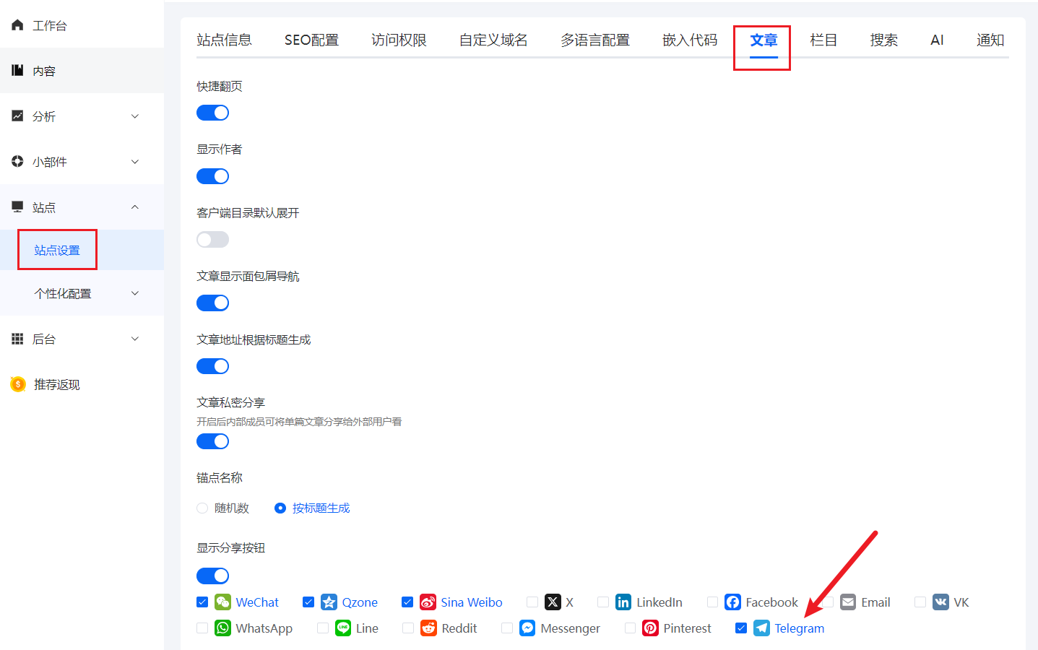Switch to the SEO配置 tab
Screen dimensions: 1038x650
(x=311, y=40)
